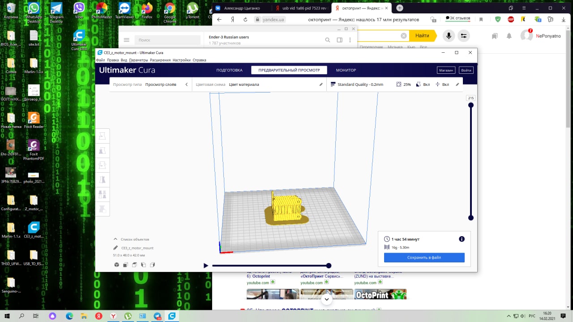This screenshot has width=573, height=322.
Task: Click bottom handle of vertical layer slider
Action: pos(470,218)
